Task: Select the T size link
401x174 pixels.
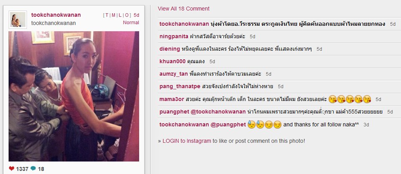Action: 107,15
